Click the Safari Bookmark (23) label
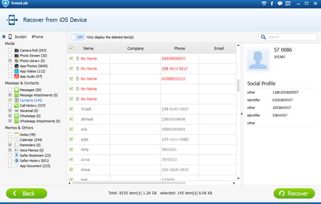This screenshot has height=204, width=321. point(35,155)
